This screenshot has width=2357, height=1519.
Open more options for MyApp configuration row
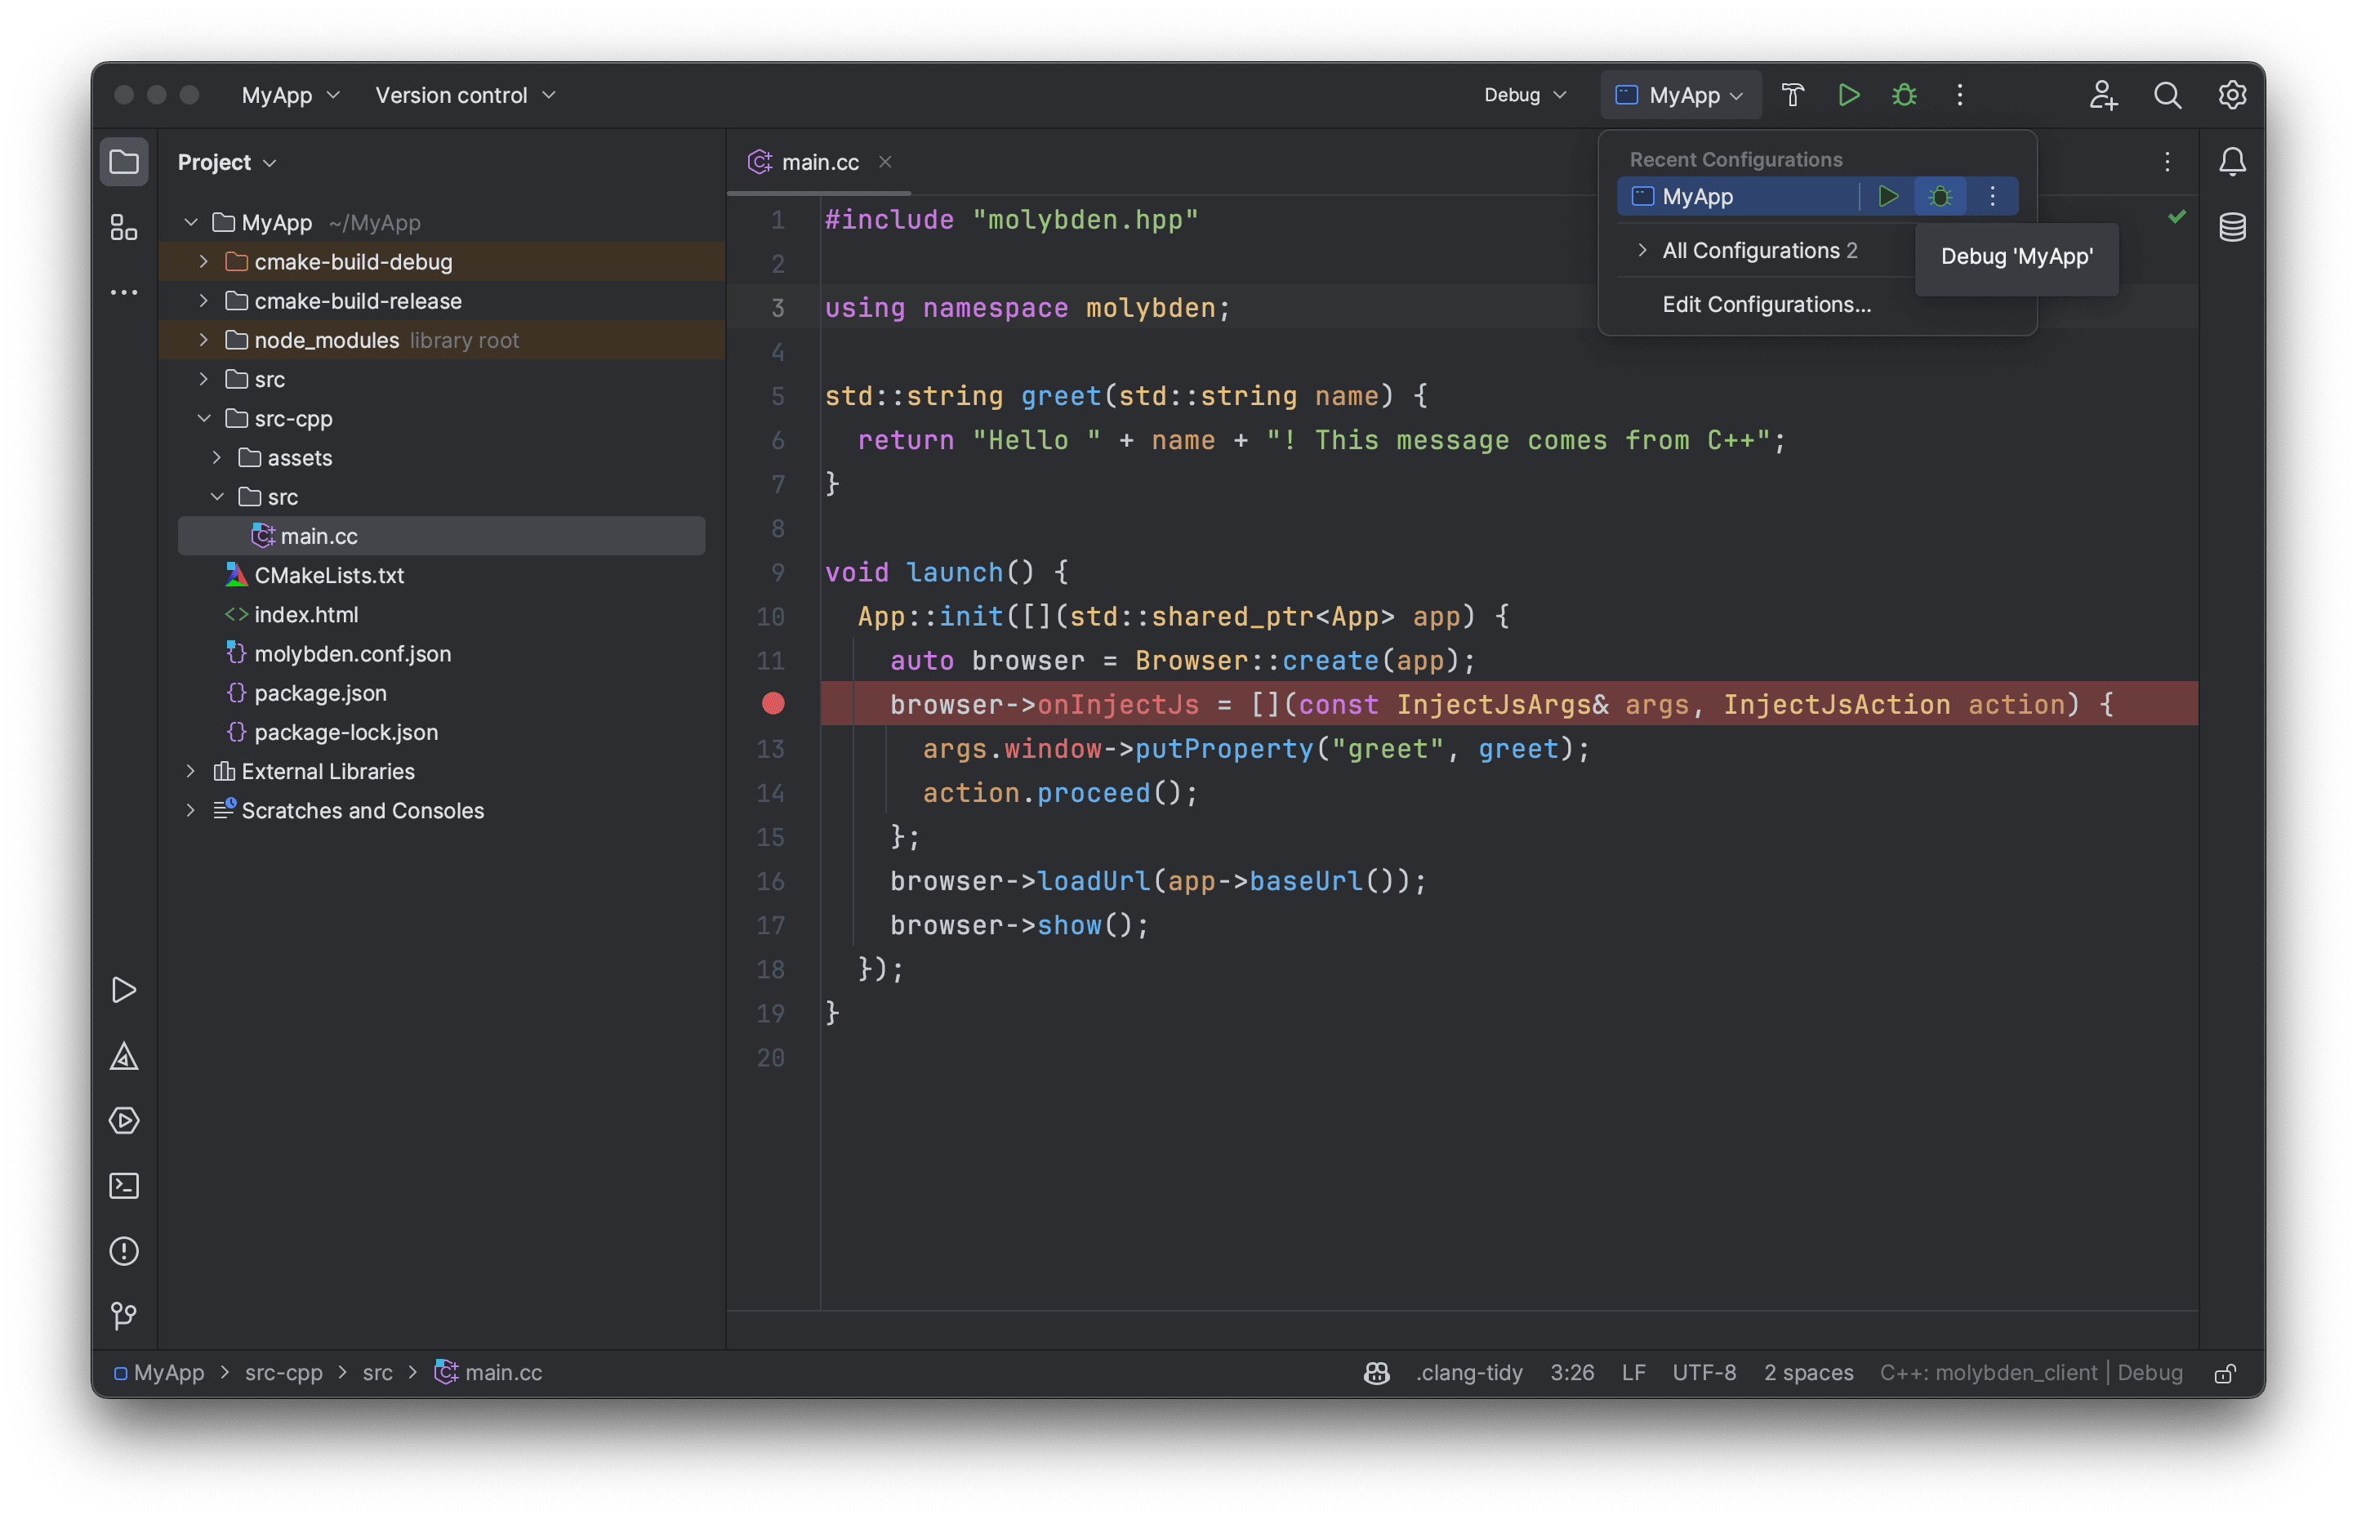click(1992, 196)
